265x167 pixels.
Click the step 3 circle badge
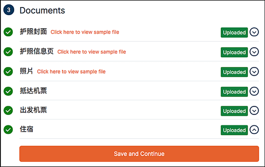(8, 10)
